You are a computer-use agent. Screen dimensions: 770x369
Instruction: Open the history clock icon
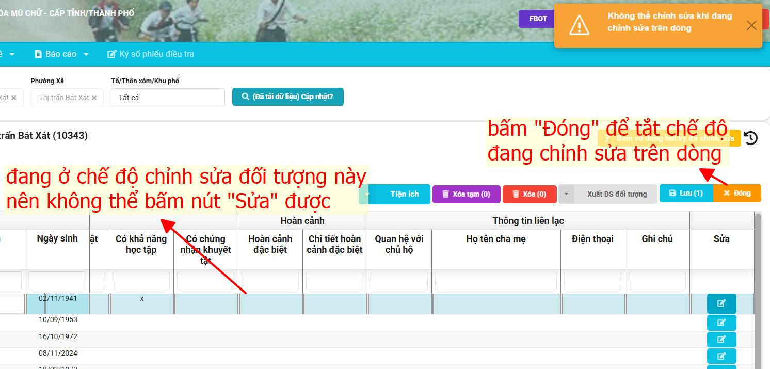(x=751, y=138)
